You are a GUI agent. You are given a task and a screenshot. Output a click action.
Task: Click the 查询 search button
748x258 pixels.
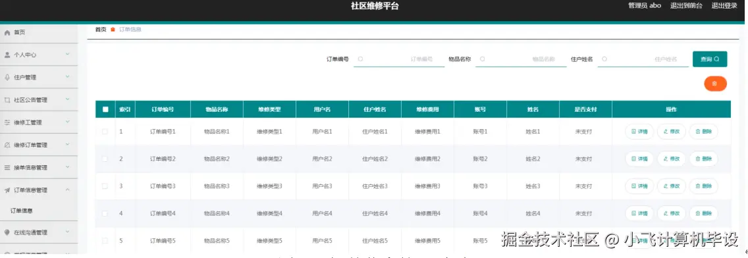tap(710, 59)
